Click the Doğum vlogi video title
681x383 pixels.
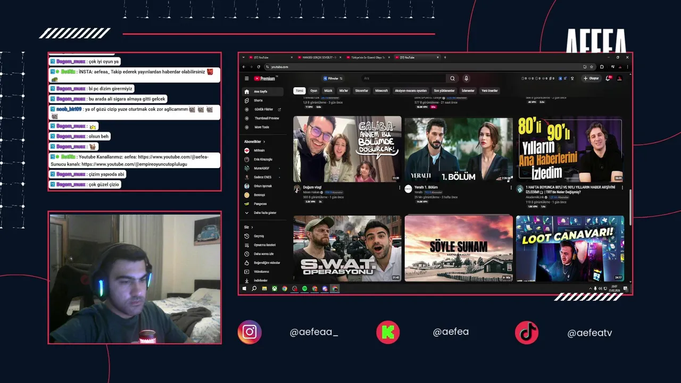312,187
